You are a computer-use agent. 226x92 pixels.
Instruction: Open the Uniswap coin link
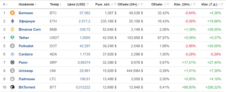pos(26,71)
